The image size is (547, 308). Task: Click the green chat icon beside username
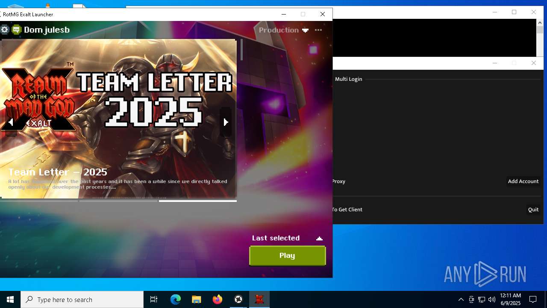(17, 30)
